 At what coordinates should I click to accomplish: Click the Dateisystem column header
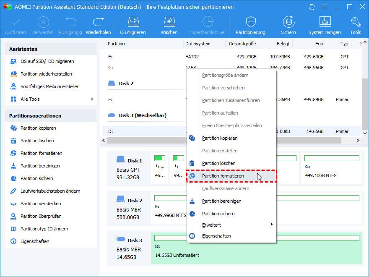coord(198,44)
